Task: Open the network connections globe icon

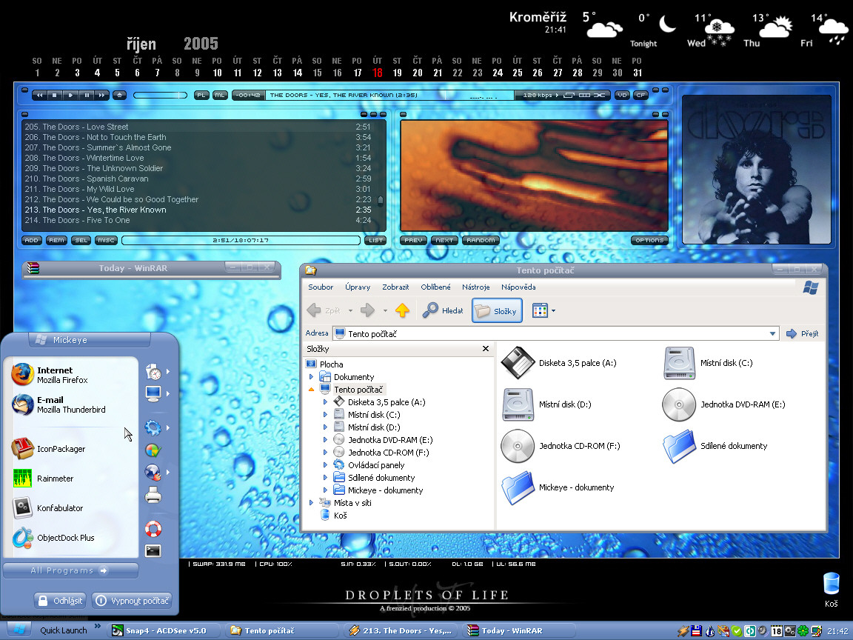Action: 153,472
